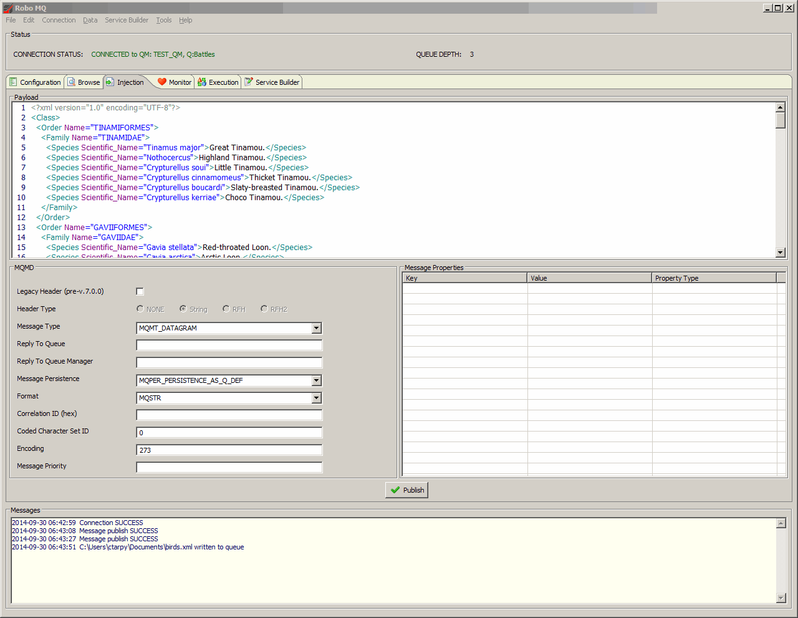798x618 pixels.
Task: Open the Message Type dropdown
Action: pos(317,328)
